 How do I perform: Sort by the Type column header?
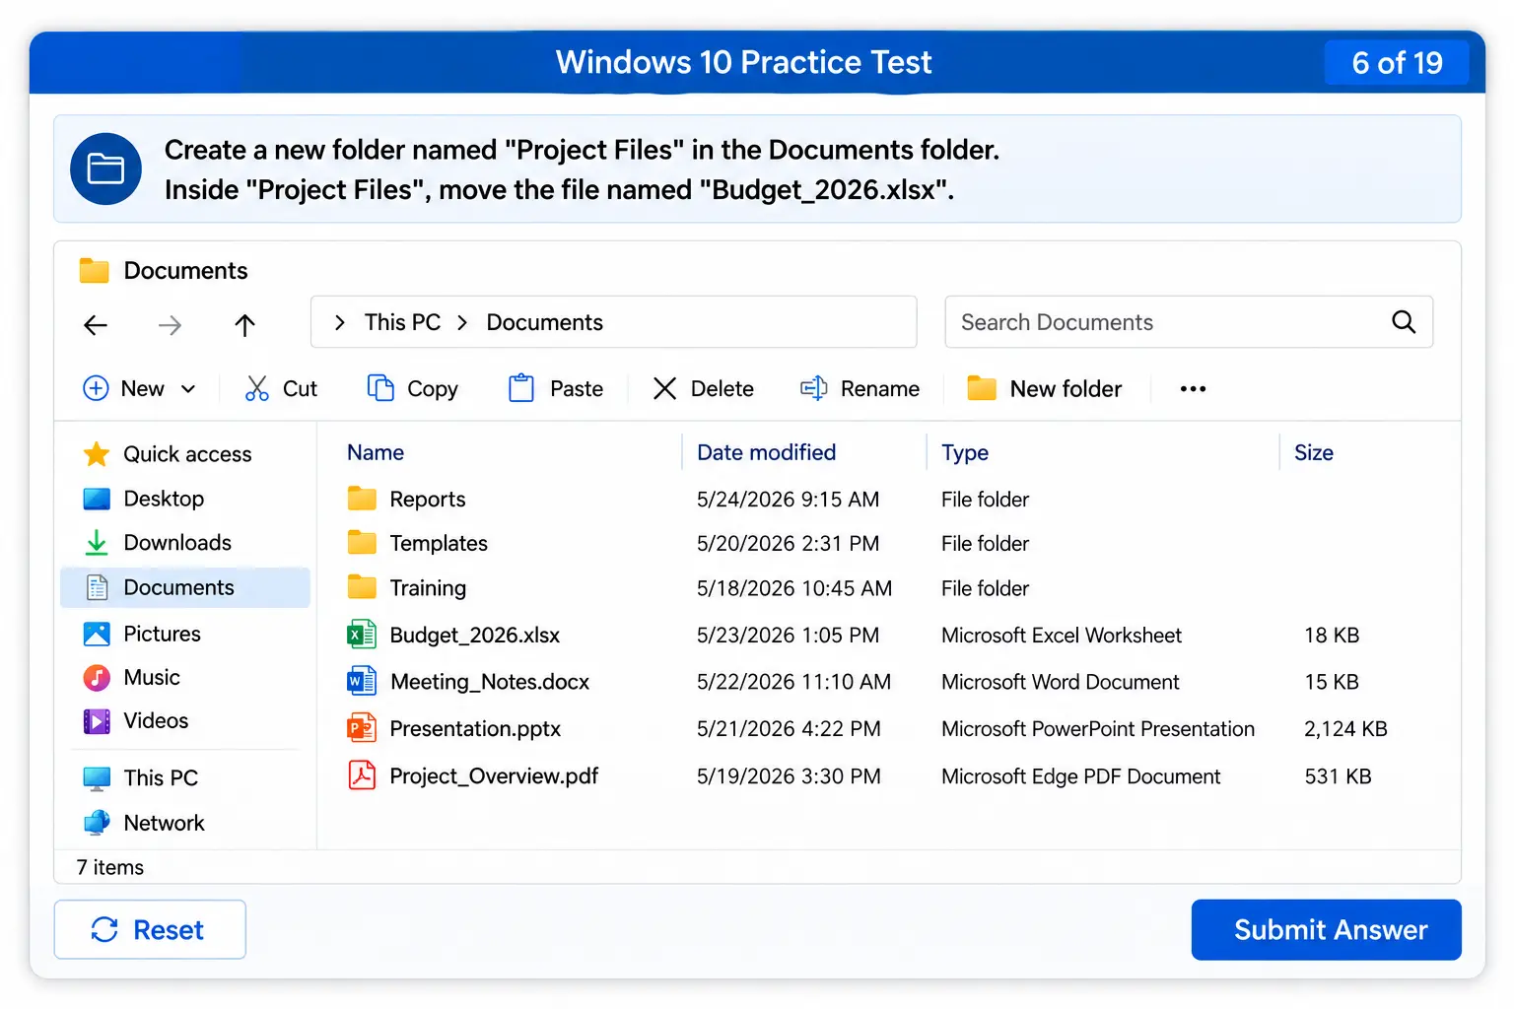(965, 452)
